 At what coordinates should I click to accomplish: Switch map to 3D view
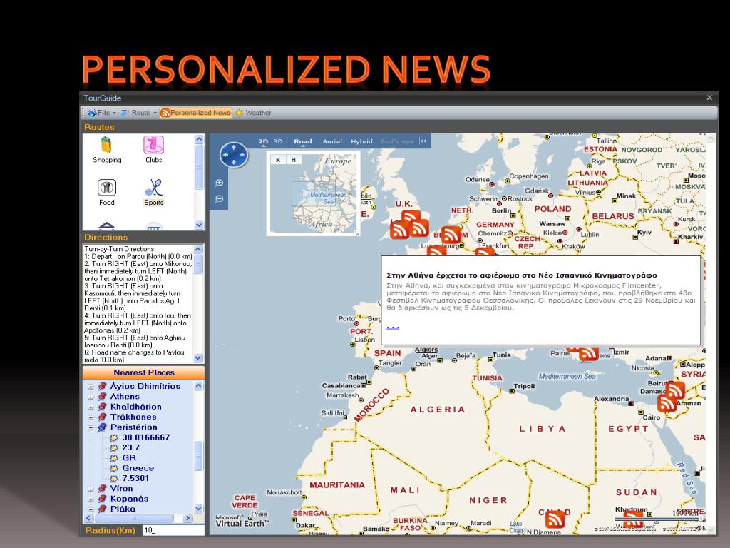278,141
